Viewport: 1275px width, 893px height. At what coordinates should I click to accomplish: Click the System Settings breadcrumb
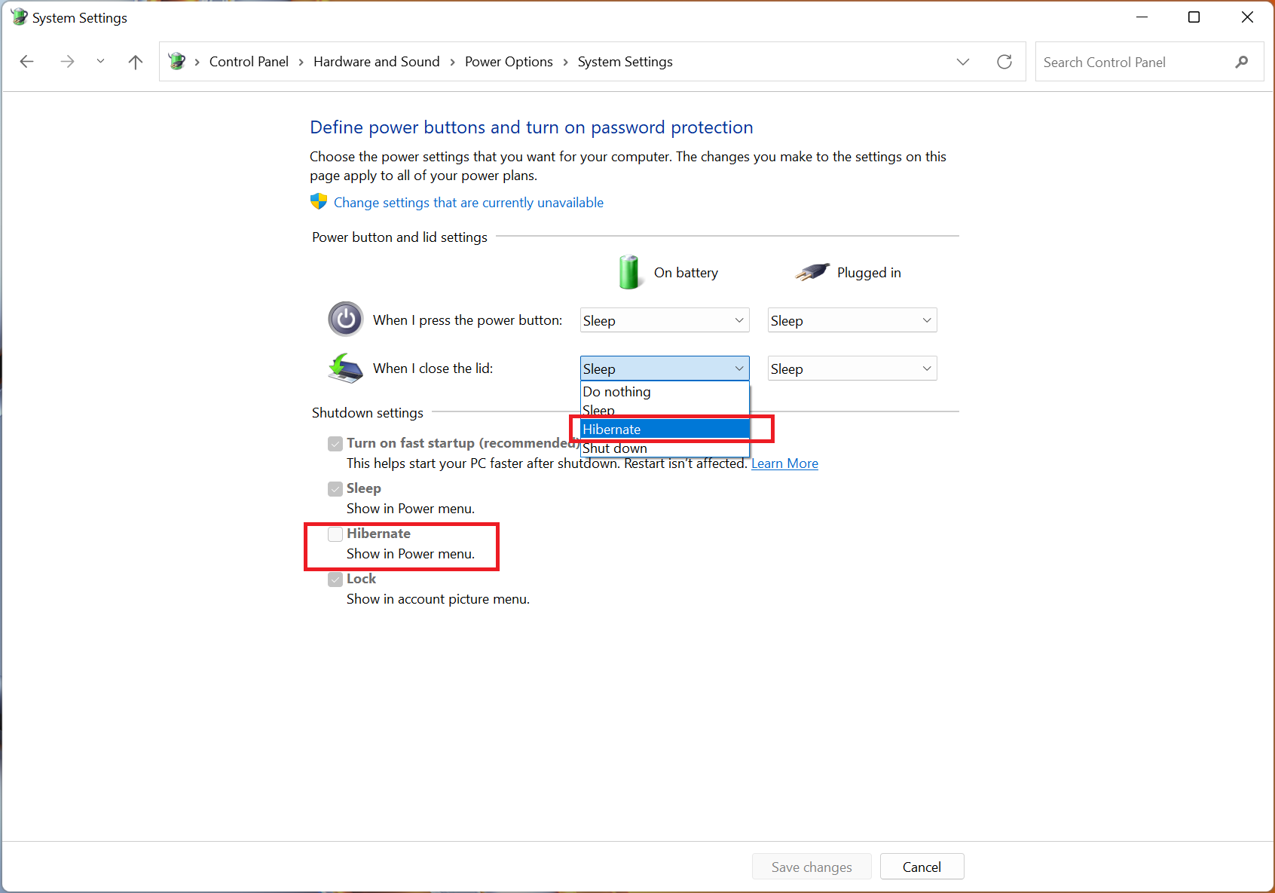625,62
